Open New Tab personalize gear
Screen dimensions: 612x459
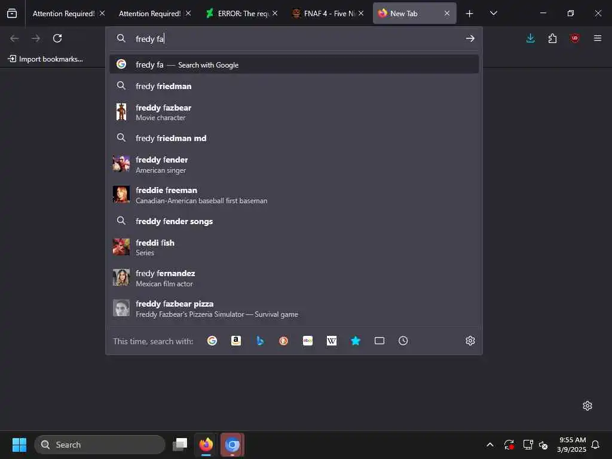[x=587, y=406]
